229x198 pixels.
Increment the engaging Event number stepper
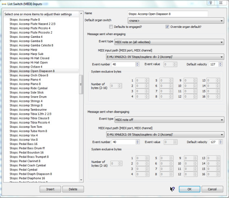click(137, 63)
